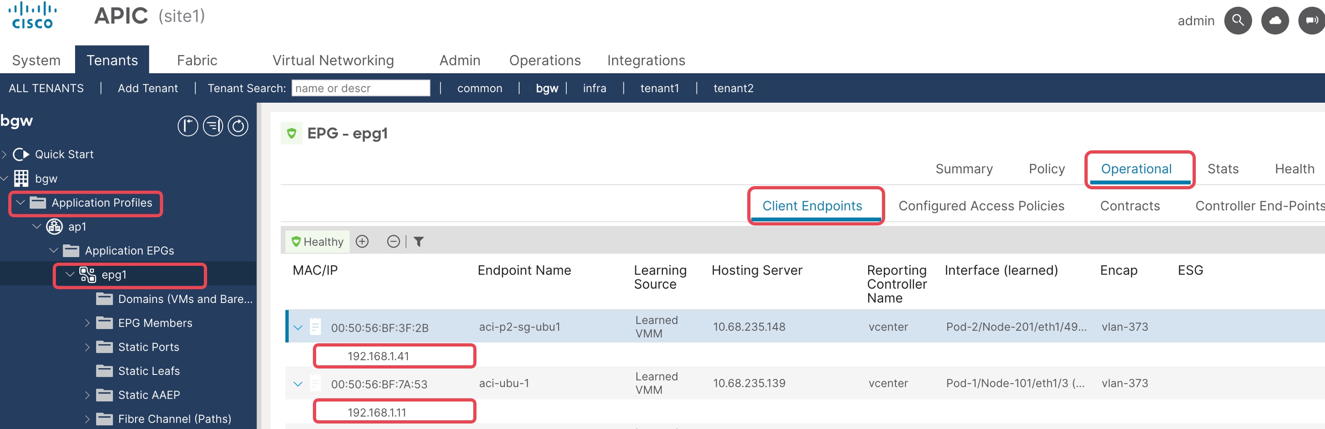
Task: Click the Application Profiles folder icon
Action: click(x=38, y=203)
